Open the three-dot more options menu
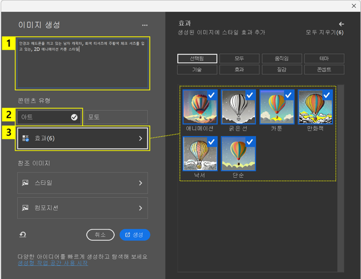361x279 pixels. tap(144, 25)
